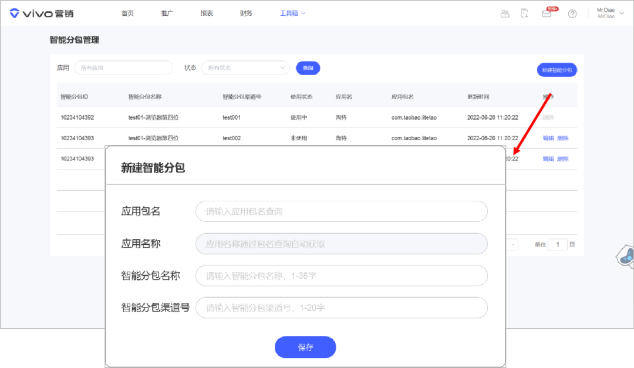
Task: Open the 所有状态 status dropdown
Action: pyautogui.click(x=245, y=67)
